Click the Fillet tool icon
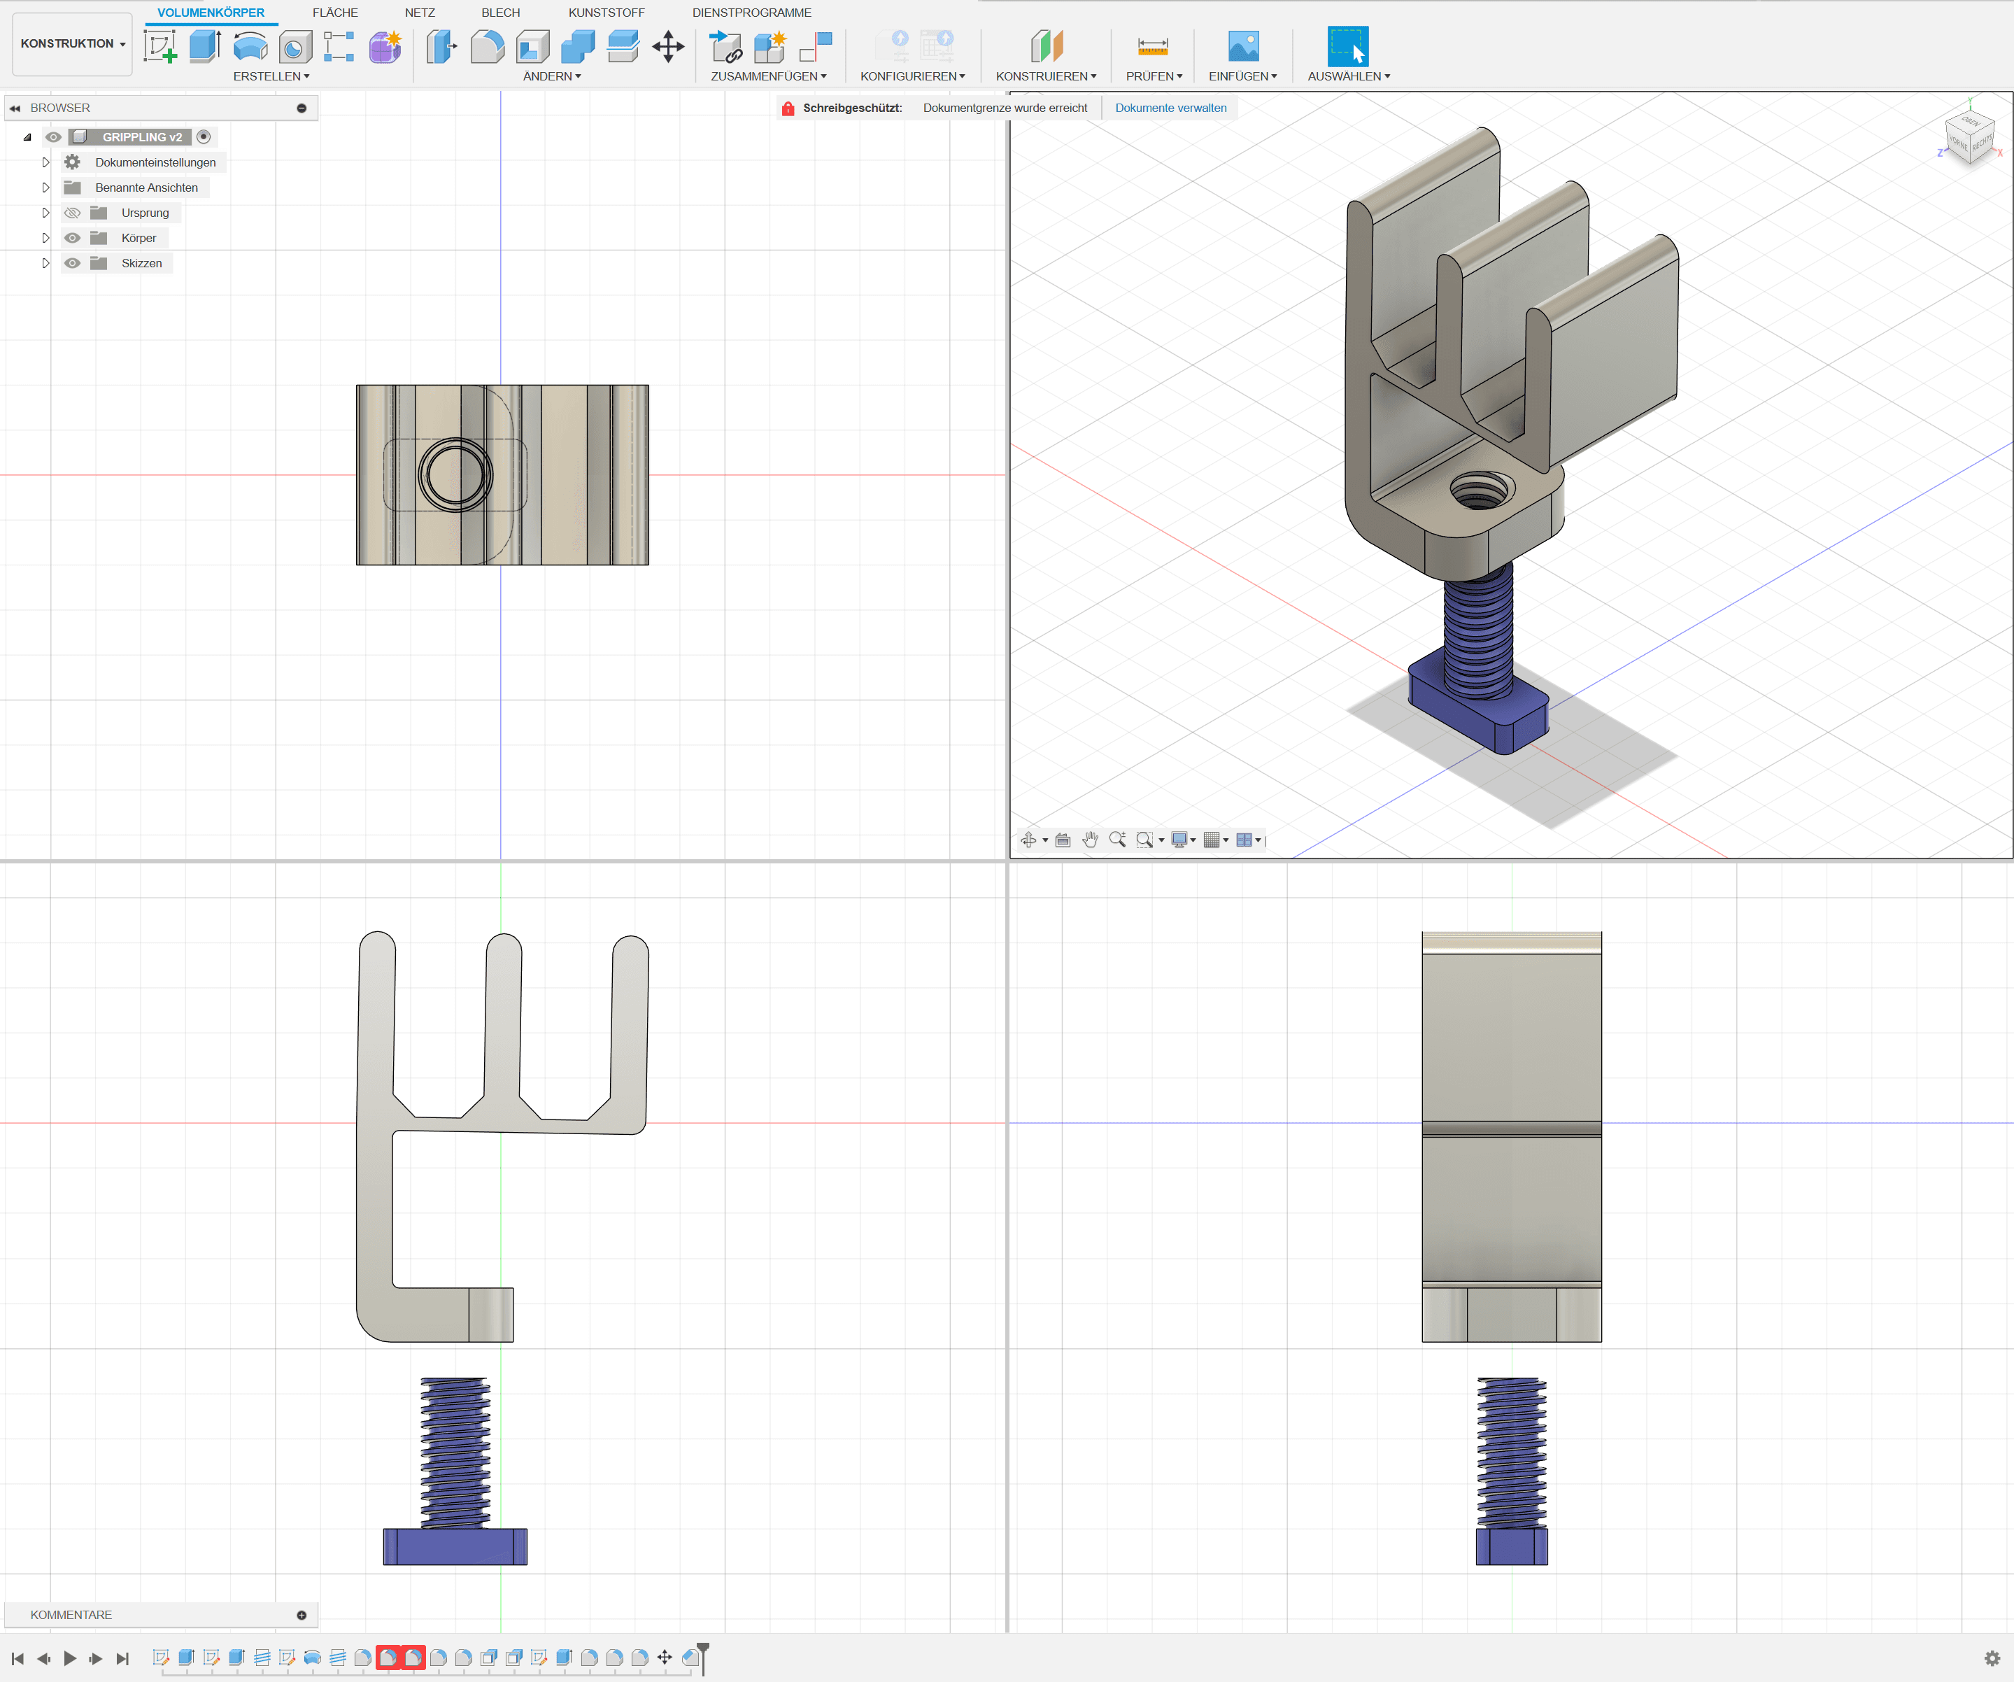Screen dimensions: 2014x1682 click(x=487, y=45)
